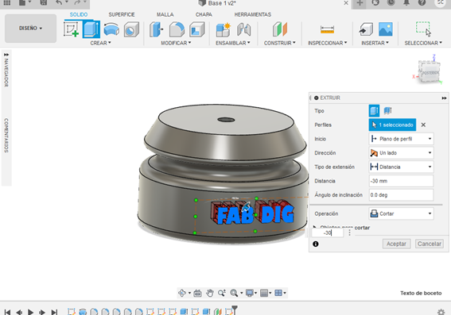451x315 pixels.
Task: Click the Distancia '-30 mm' field
Action: [401, 181]
